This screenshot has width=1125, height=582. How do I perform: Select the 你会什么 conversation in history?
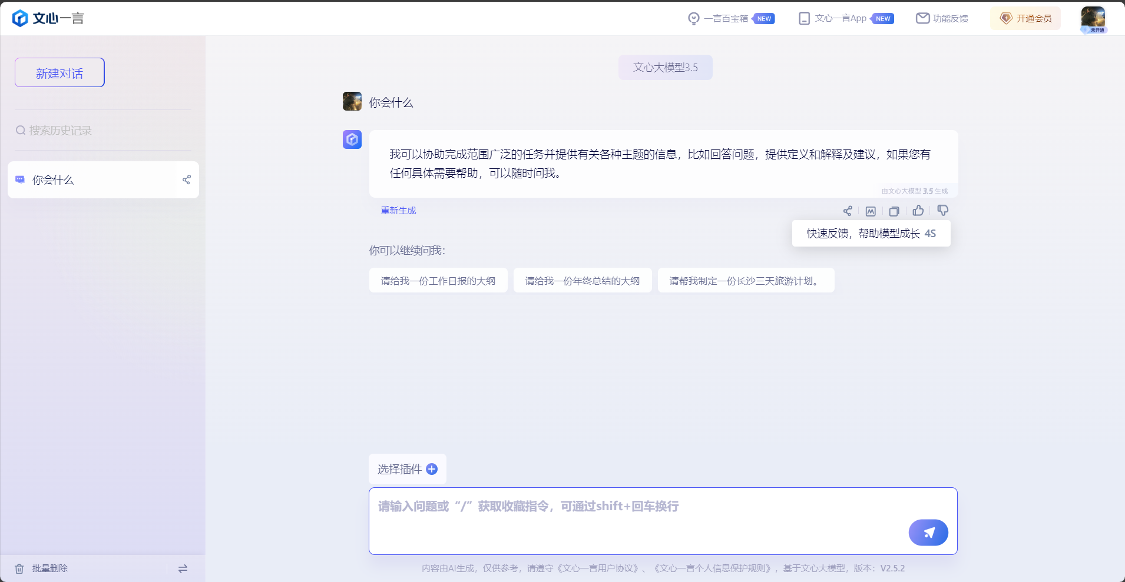tap(103, 179)
